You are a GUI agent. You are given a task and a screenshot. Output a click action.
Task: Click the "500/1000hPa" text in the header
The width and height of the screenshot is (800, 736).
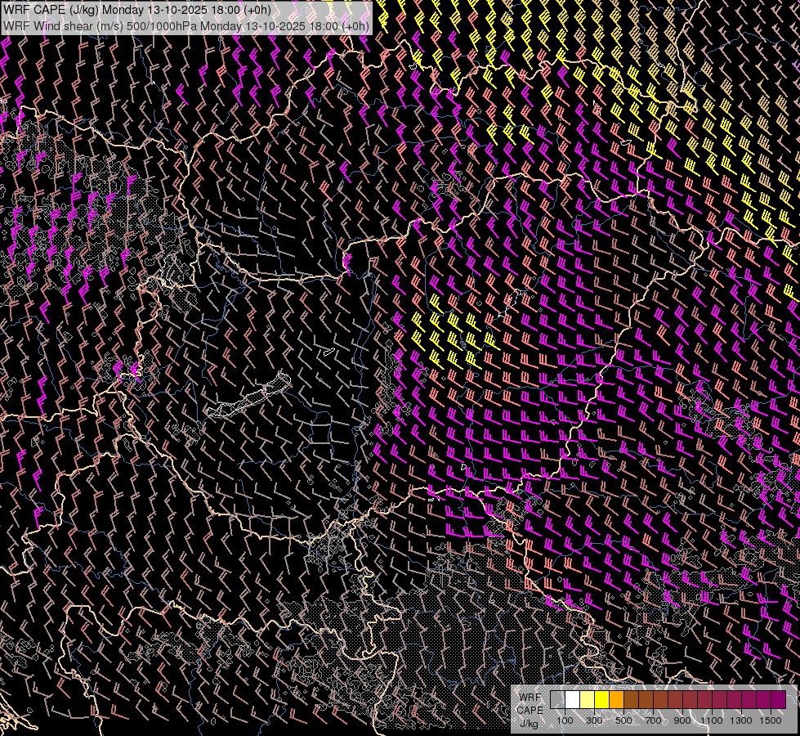[163, 25]
